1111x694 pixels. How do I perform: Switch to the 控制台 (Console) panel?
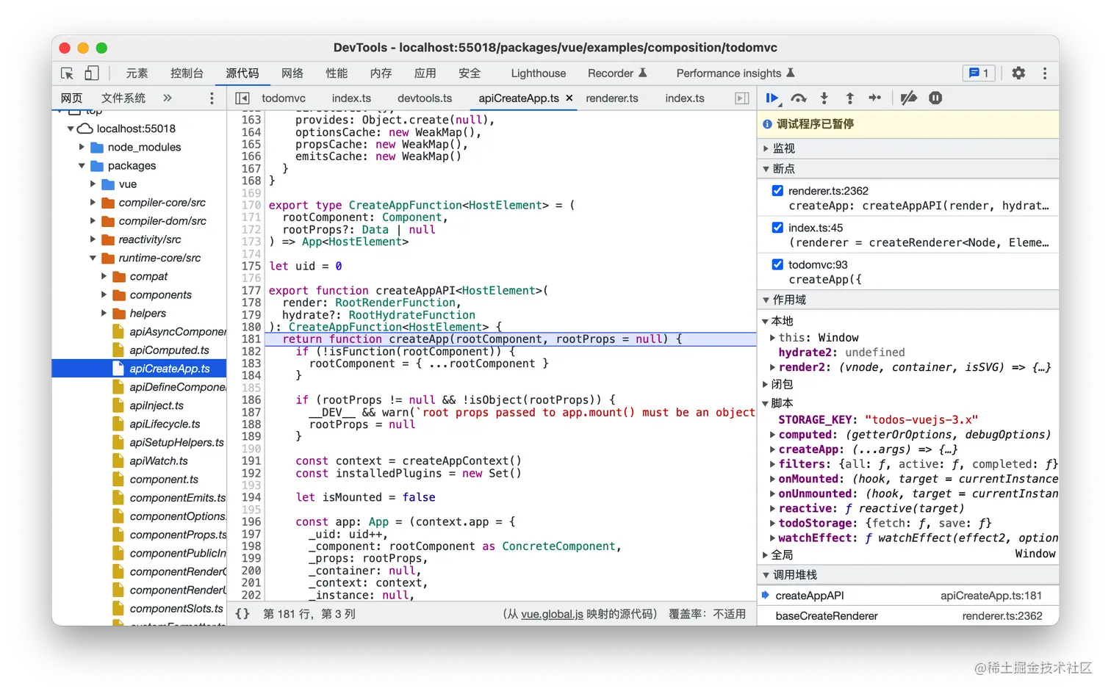pyautogui.click(x=187, y=73)
